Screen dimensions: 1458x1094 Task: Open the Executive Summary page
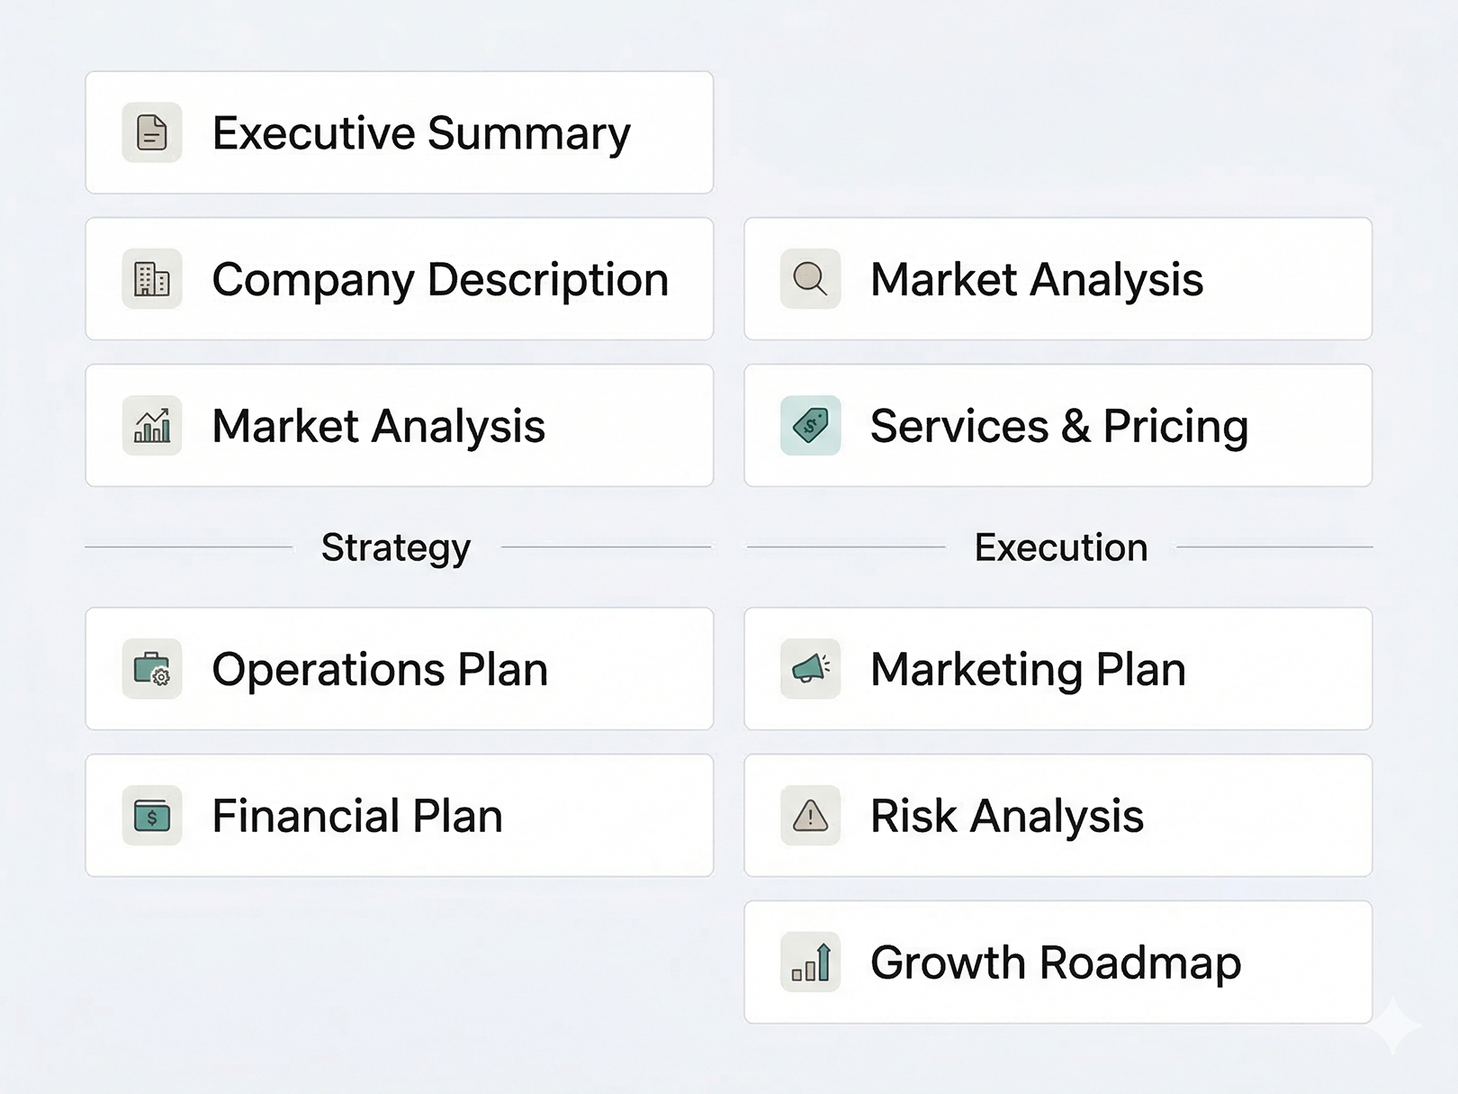tap(399, 132)
